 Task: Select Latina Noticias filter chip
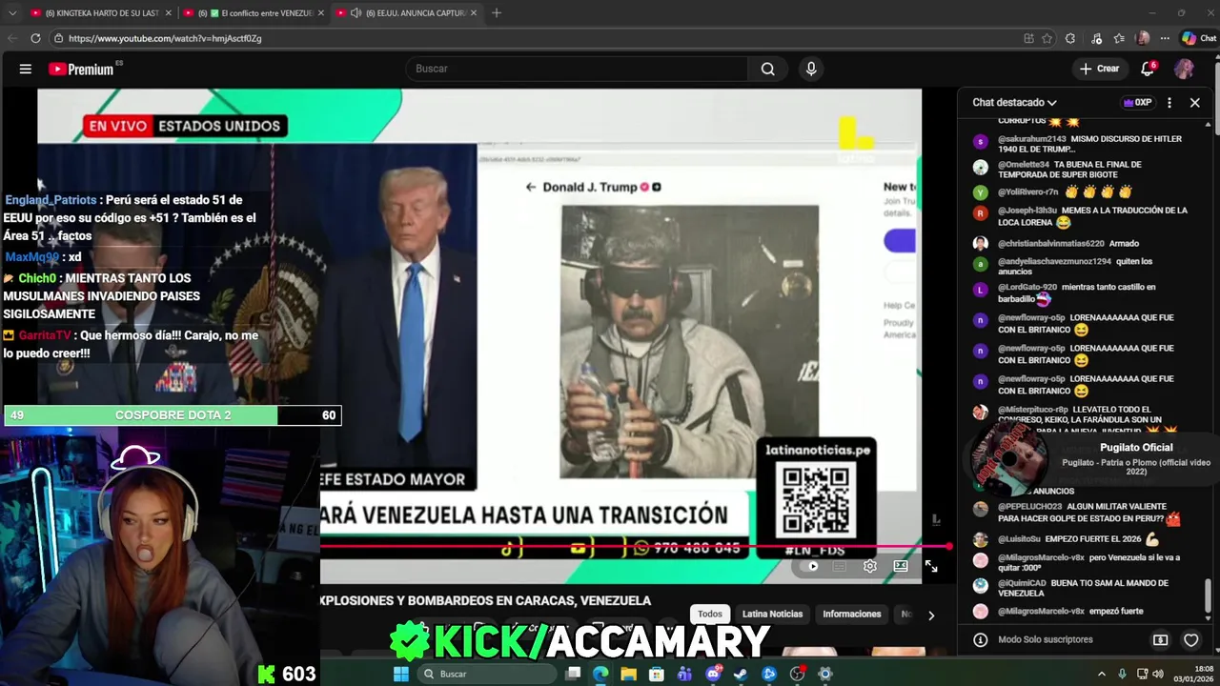point(773,615)
